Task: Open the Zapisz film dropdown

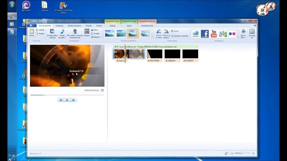Action: tap(243, 34)
